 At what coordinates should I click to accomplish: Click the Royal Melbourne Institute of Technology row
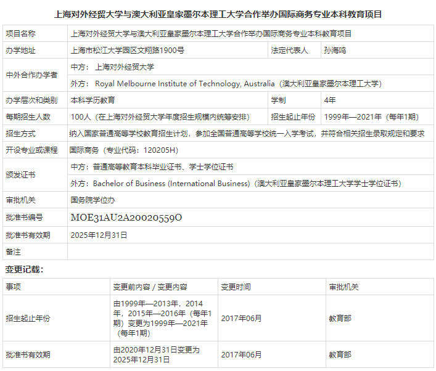[x=250, y=84]
